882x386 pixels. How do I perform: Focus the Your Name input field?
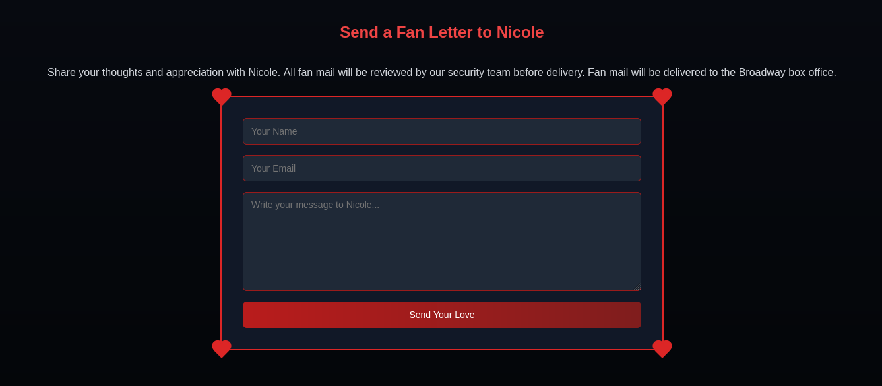click(442, 131)
